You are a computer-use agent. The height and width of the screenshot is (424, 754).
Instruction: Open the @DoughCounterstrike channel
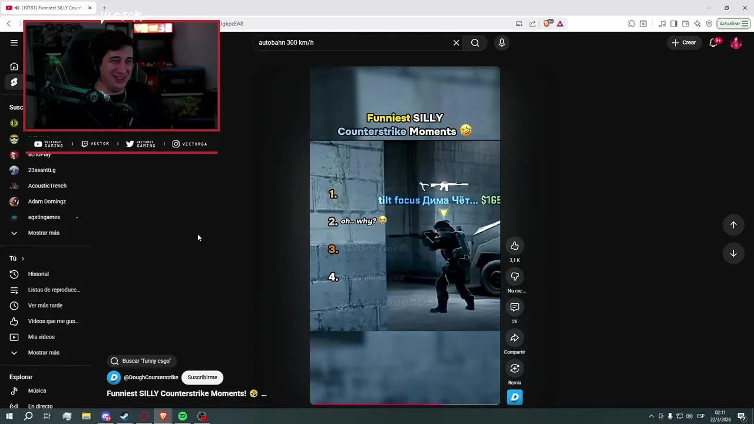pos(151,377)
